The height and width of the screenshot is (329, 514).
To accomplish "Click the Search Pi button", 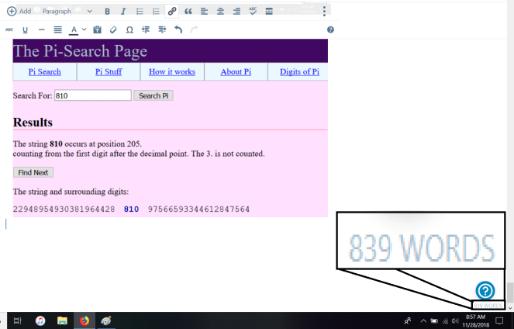I will pyautogui.click(x=154, y=95).
